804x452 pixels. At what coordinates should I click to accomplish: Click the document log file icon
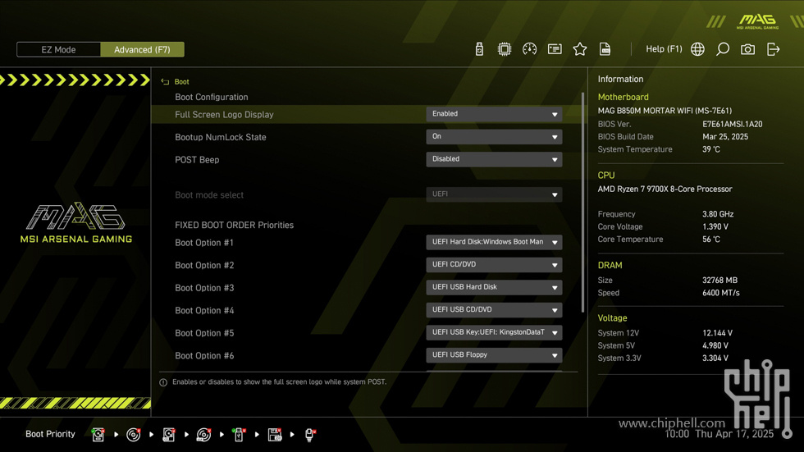pos(605,49)
